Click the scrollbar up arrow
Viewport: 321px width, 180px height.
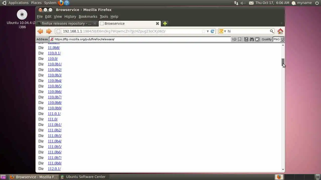[x=283, y=45]
